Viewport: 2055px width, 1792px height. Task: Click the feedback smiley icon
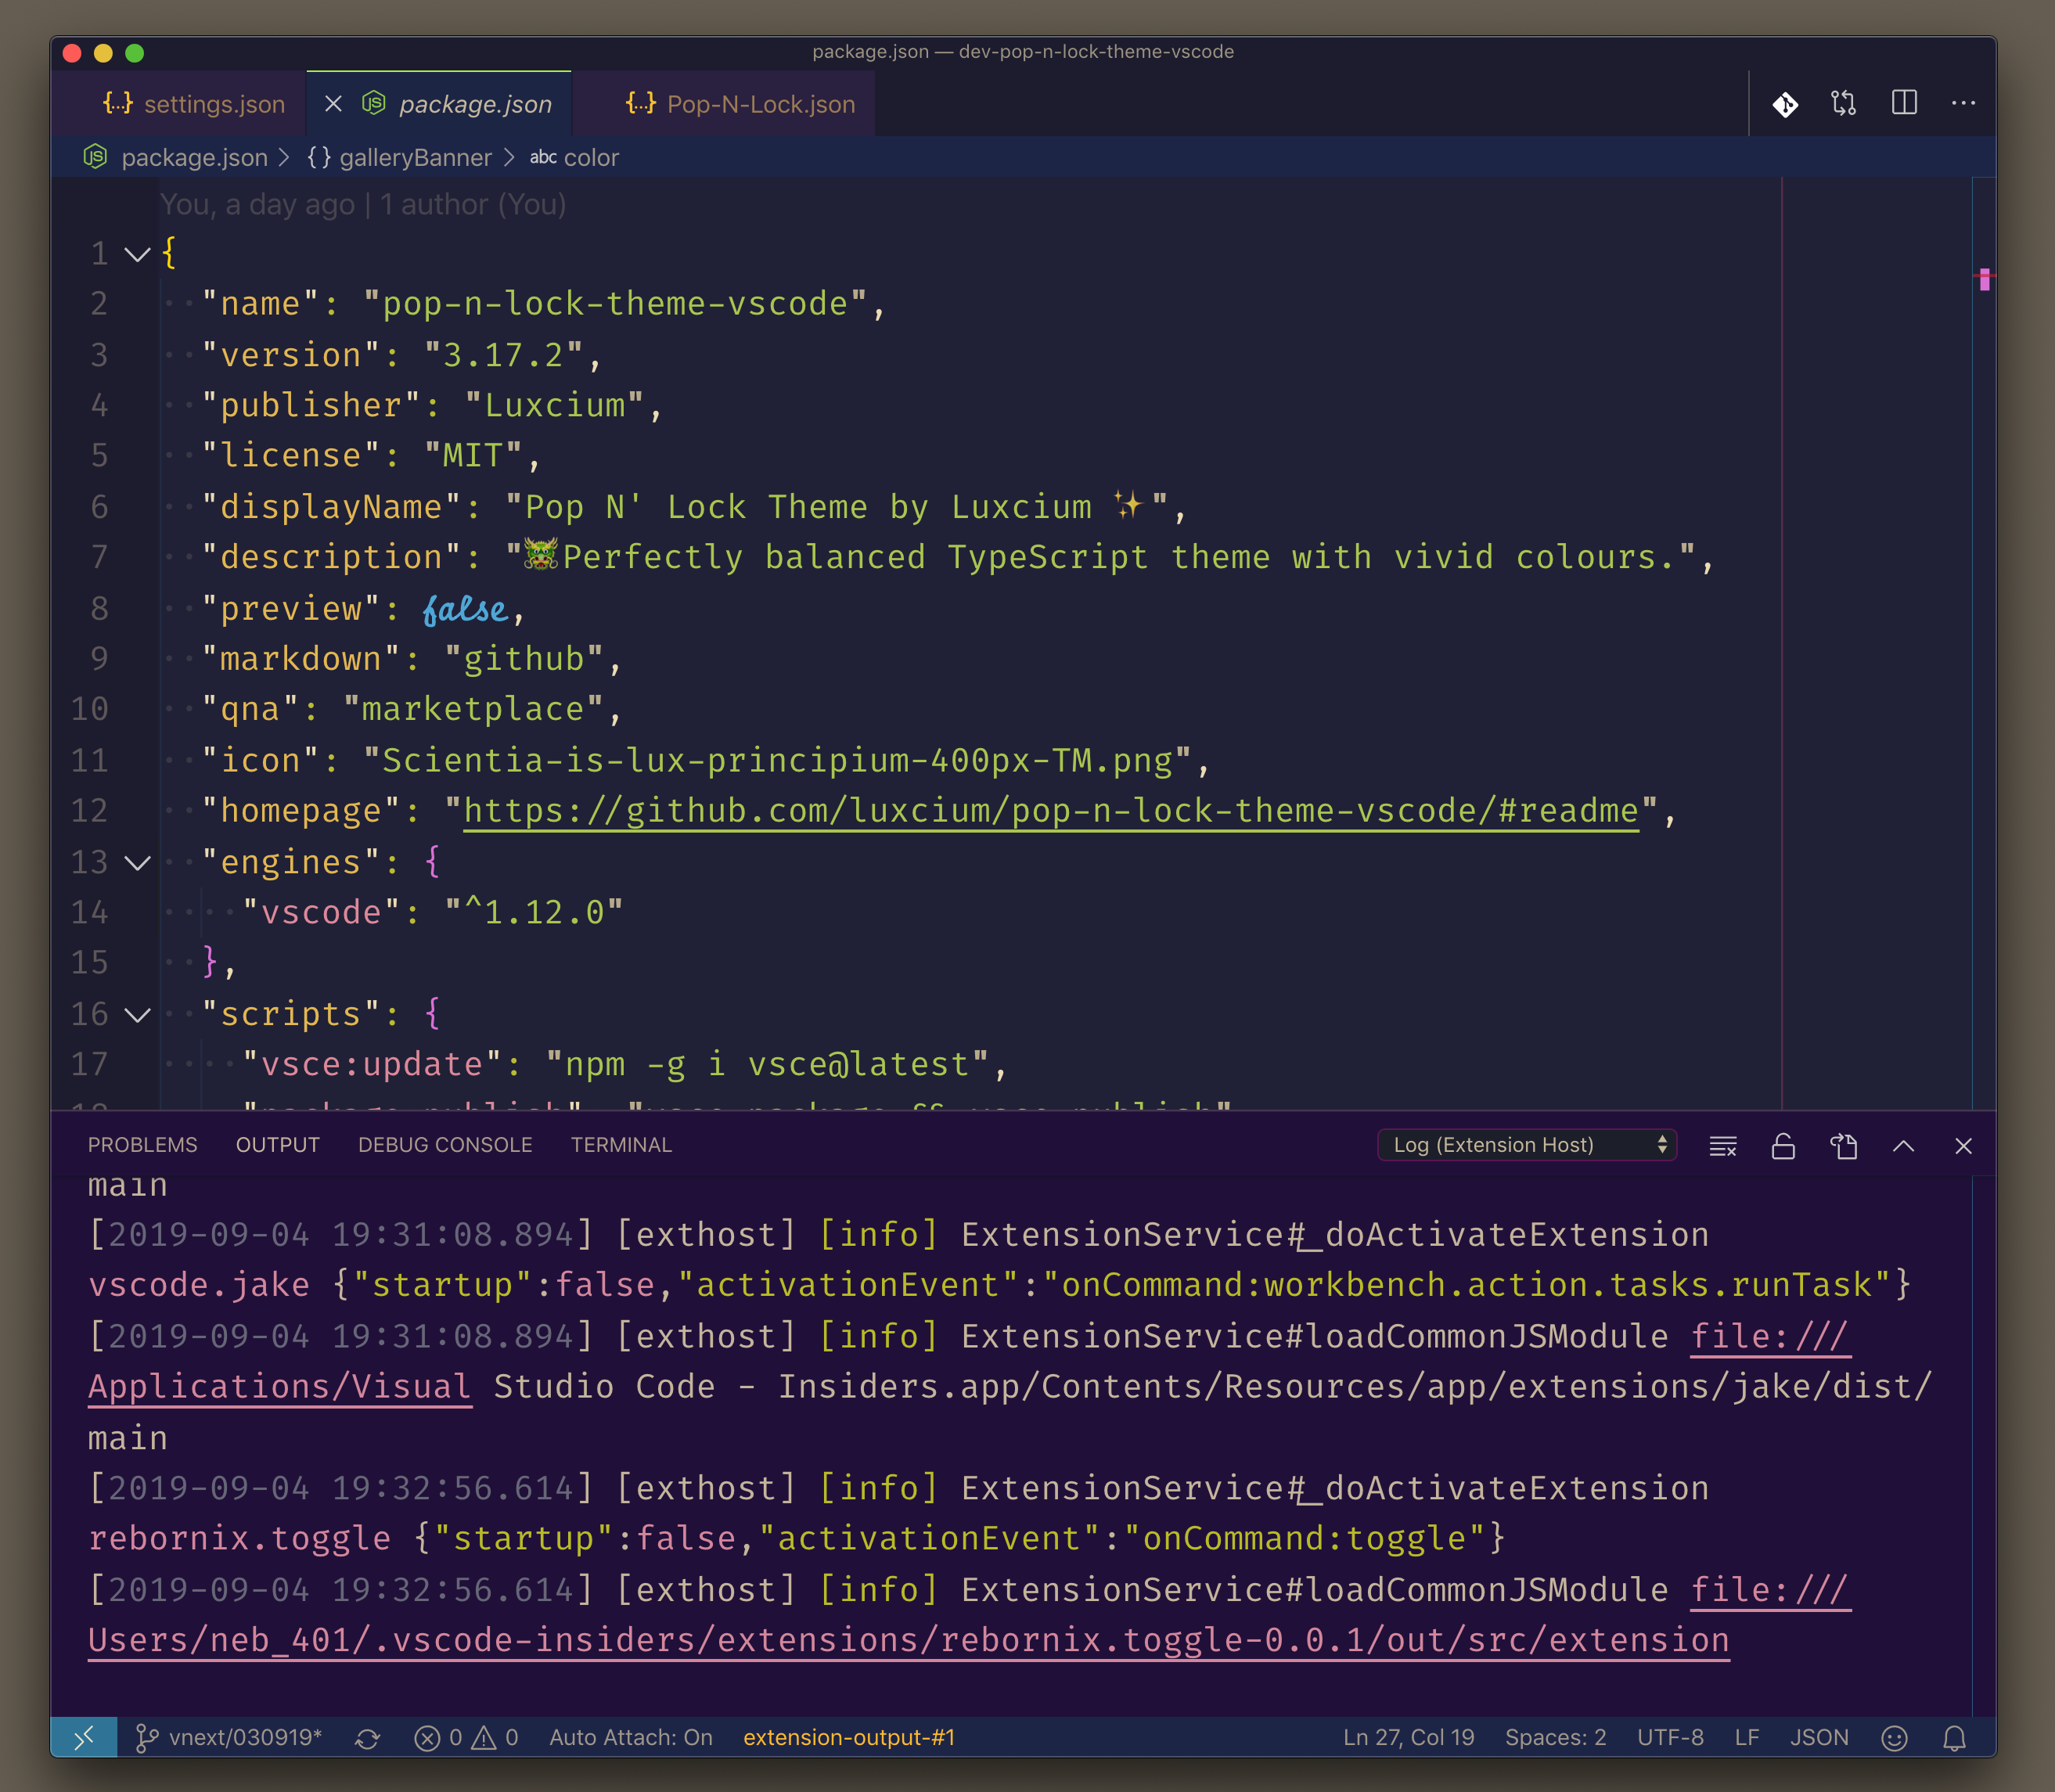[1894, 1738]
